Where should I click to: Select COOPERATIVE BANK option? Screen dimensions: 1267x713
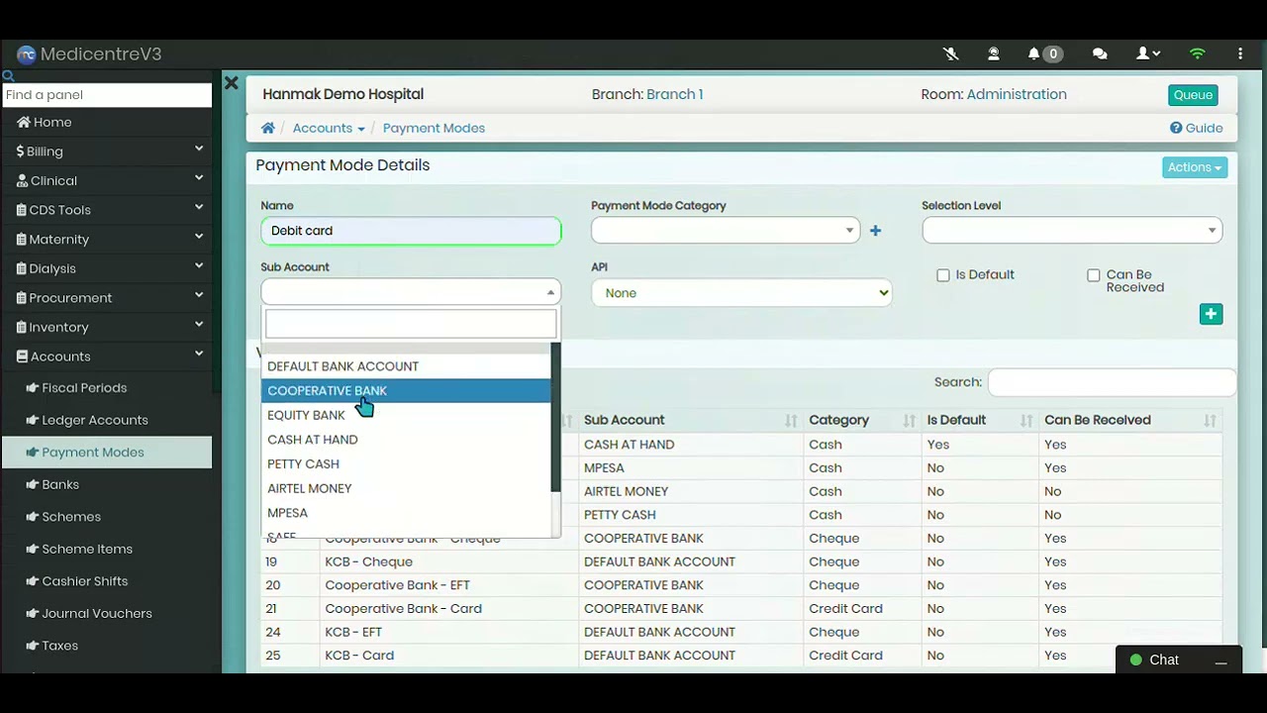[x=406, y=391]
